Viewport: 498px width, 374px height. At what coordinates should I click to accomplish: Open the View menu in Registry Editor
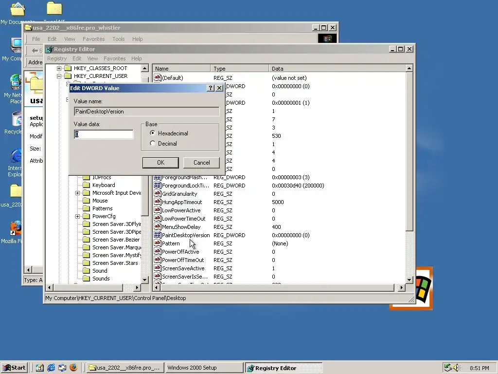[92, 58]
